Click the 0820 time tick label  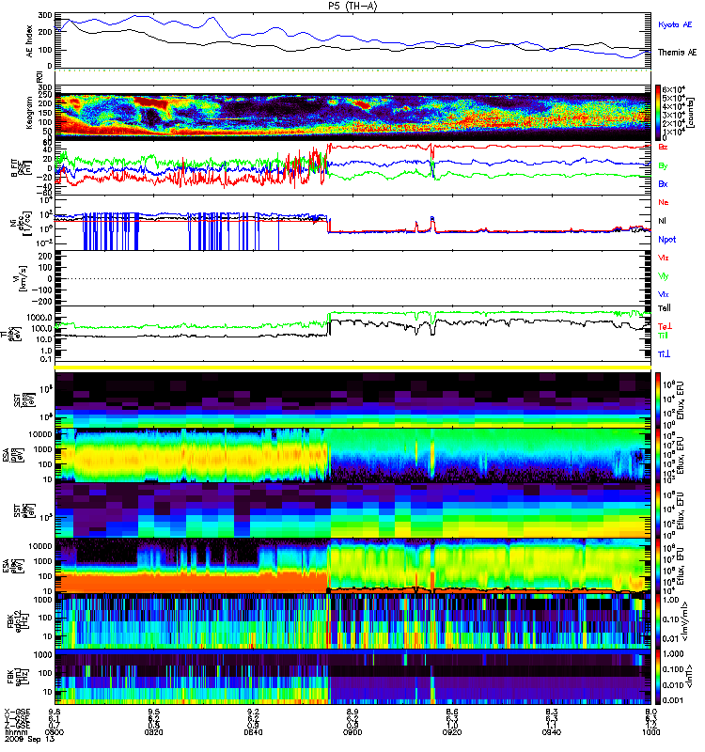pyautogui.click(x=153, y=732)
